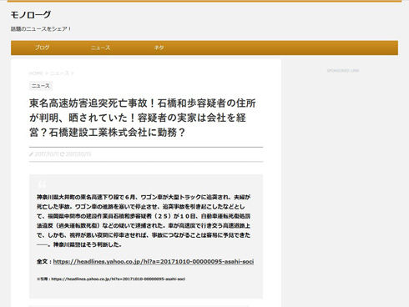Open the モノローグ site title link
The width and height of the screenshot is (409, 307).
click(31, 15)
